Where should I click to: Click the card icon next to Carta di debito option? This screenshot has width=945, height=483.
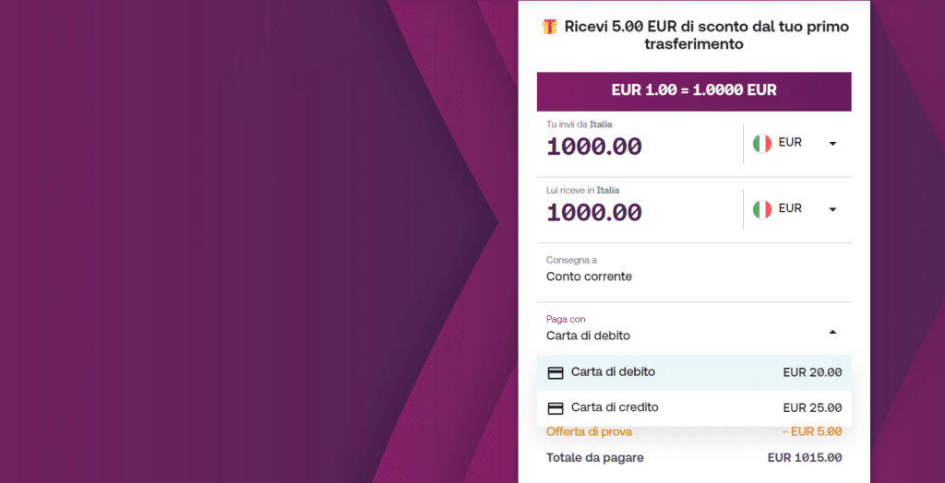point(556,372)
